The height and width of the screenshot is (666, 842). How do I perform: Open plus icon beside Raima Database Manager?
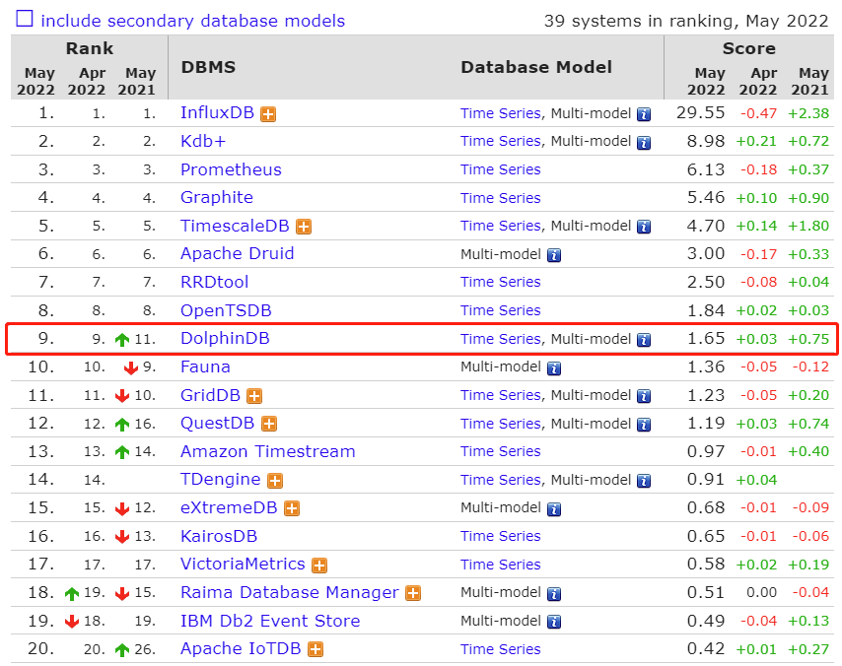click(413, 593)
